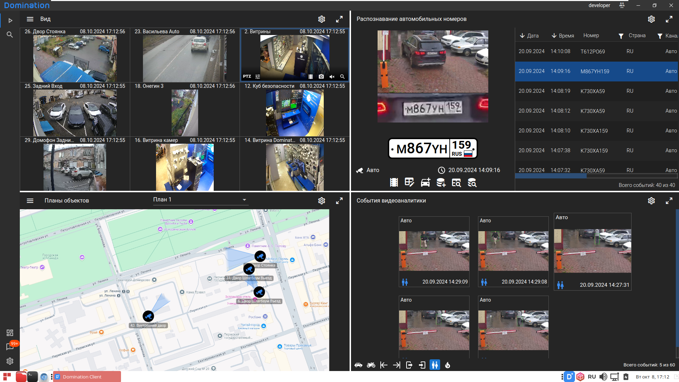Click camera marker 31. Двор Шлагбаум Выезд
The width and height of the screenshot is (679, 382).
pyautogui.click(x=249, y=269)
